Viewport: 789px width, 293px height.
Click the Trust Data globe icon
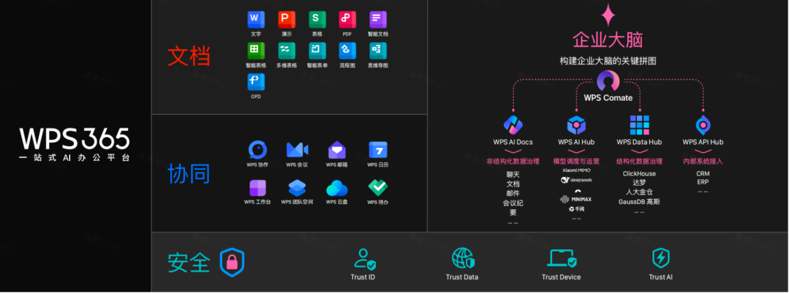pos(463,258)
